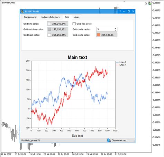Click the Lines 0 legend entry
Image resolution: width=164 pixels, height=157 pixels.
coord(121,62)
